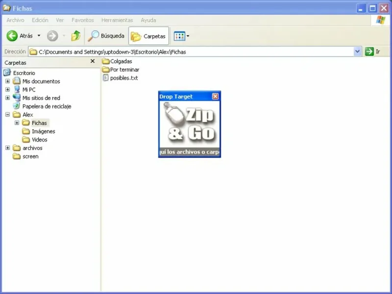Toggle the Carpetas folder pane button
392x294 pixels.
[148, 36]
